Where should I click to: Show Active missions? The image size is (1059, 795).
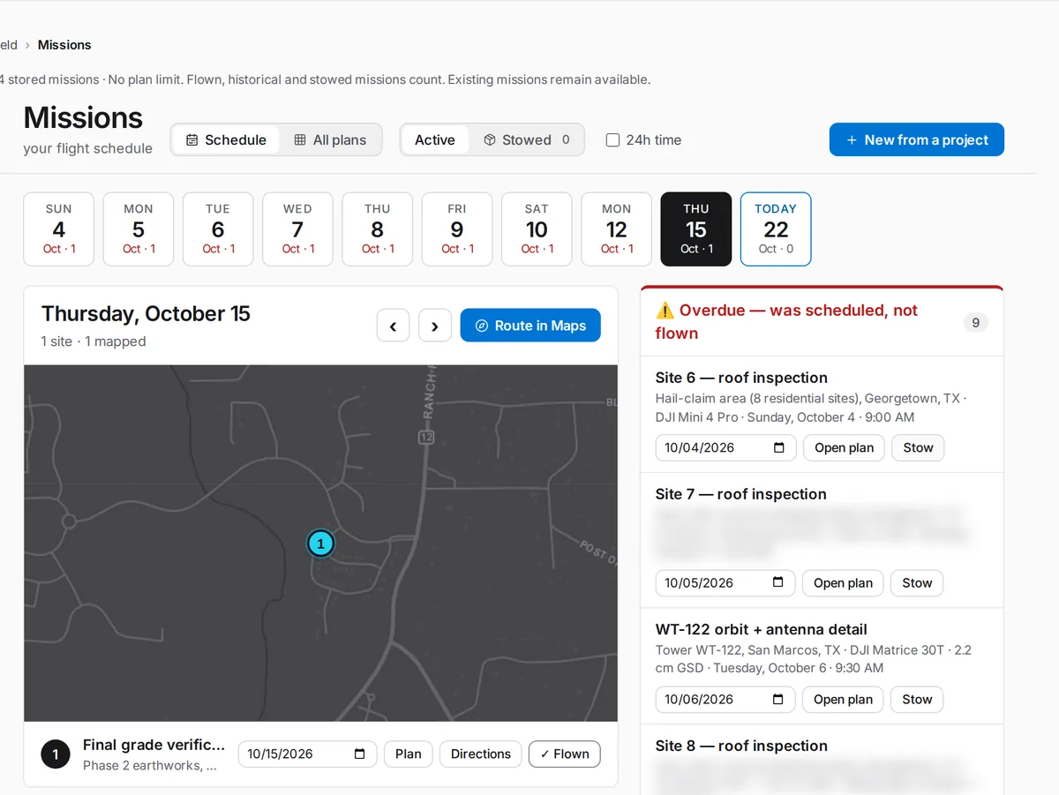coord(435,139)
